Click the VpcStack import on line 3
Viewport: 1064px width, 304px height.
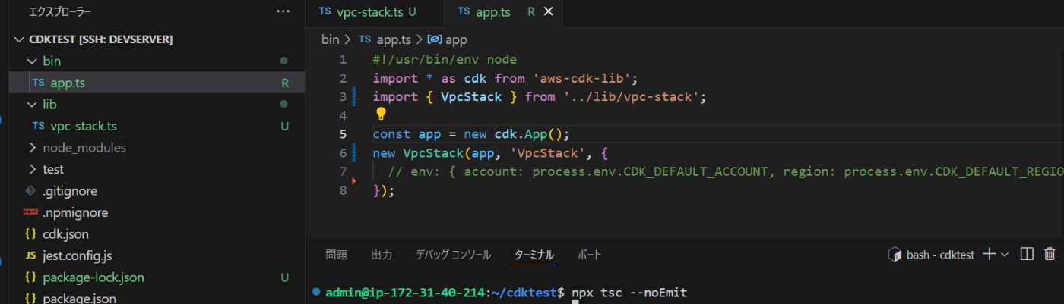coord(471,97)
